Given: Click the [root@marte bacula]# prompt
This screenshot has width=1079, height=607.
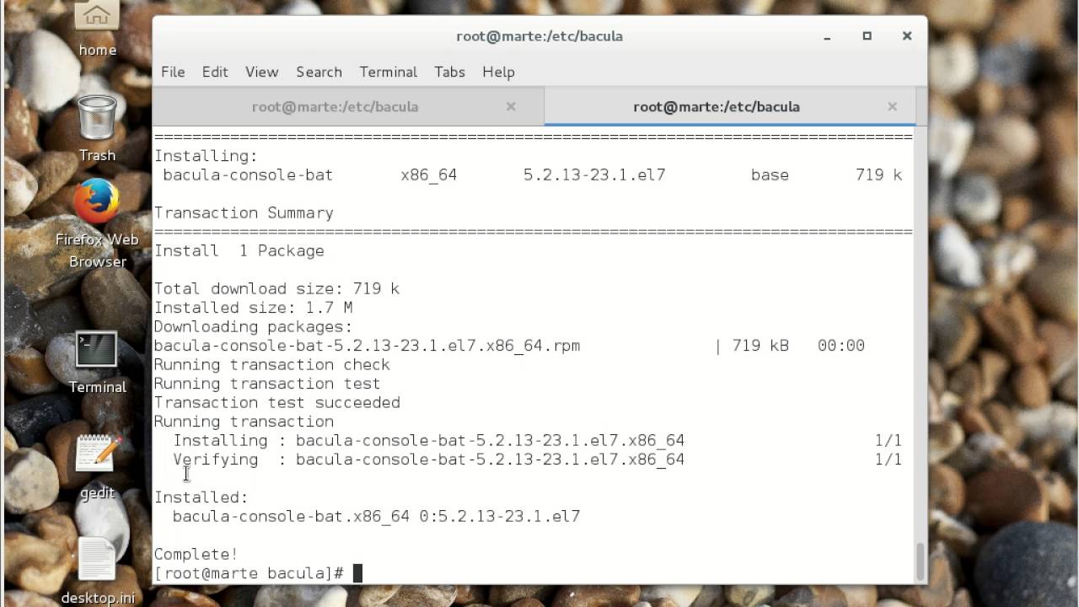Looking at the screenshot, I should pos(249,573).
